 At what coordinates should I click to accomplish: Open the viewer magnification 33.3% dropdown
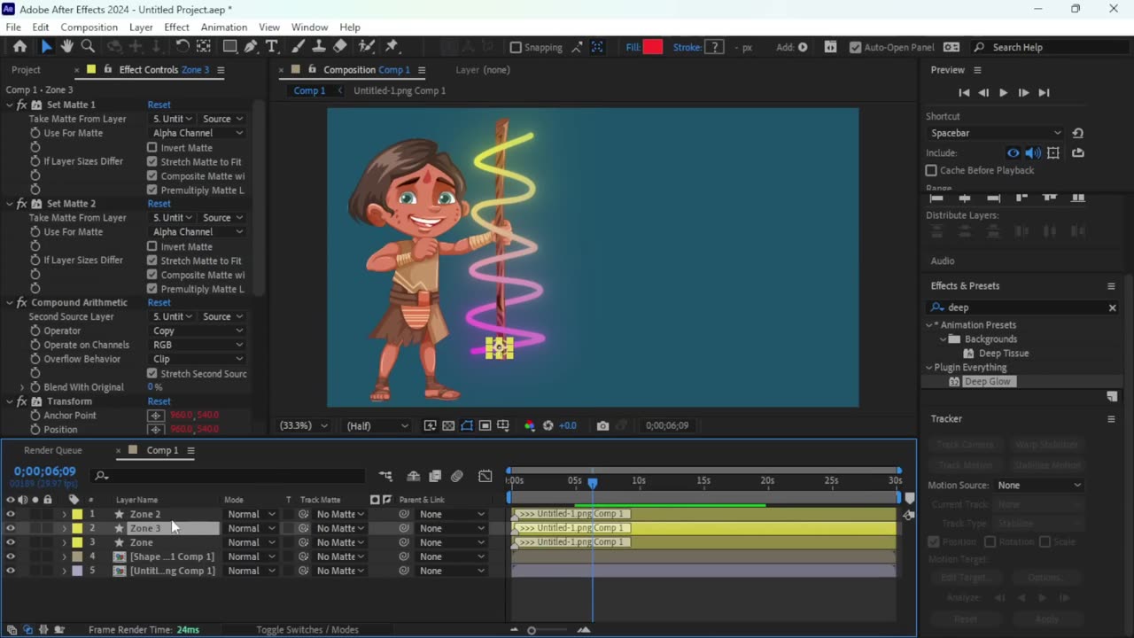[304, 426]
